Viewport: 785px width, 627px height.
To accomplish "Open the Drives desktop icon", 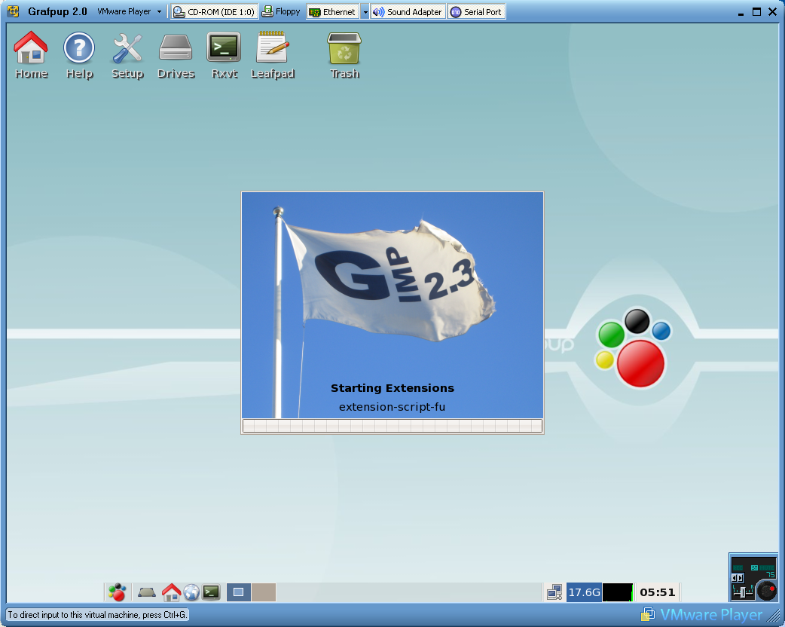I will [176, 54].
